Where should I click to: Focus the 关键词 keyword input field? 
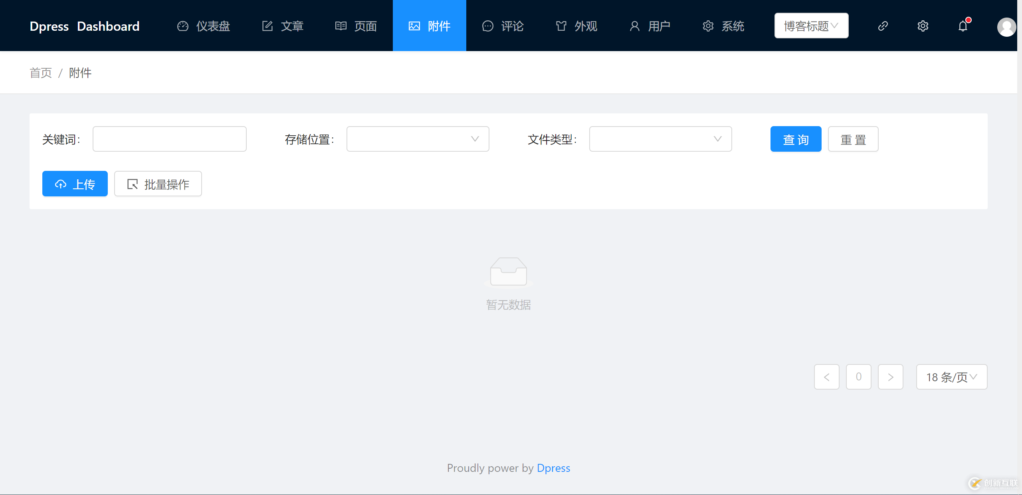click(x=169, y=139)
